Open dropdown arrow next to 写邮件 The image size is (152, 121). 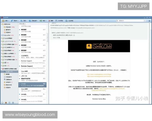pos(18,21)
